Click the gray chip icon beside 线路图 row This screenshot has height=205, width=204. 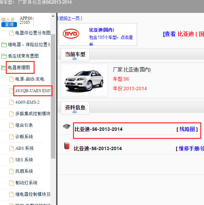point(67,126)
